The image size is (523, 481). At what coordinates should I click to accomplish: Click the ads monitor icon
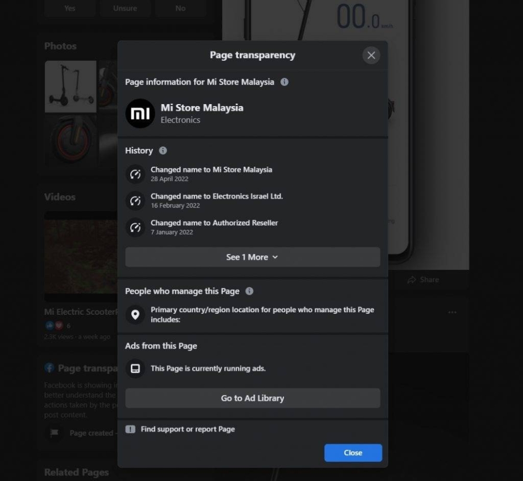pyautogui.click(x=135, y=369)
